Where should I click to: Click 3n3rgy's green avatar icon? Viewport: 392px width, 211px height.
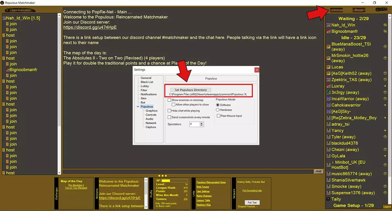tap(328, 92)
